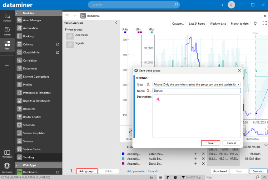Click the Description text area
This screenshot has width=268, height=180.
pos(197,116)
